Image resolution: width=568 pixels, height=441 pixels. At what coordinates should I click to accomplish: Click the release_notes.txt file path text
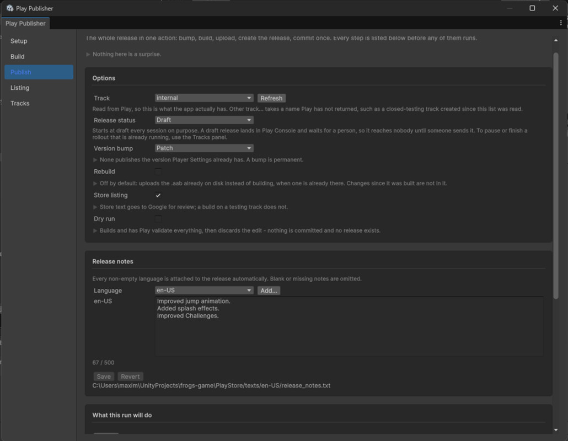(211, 386)
